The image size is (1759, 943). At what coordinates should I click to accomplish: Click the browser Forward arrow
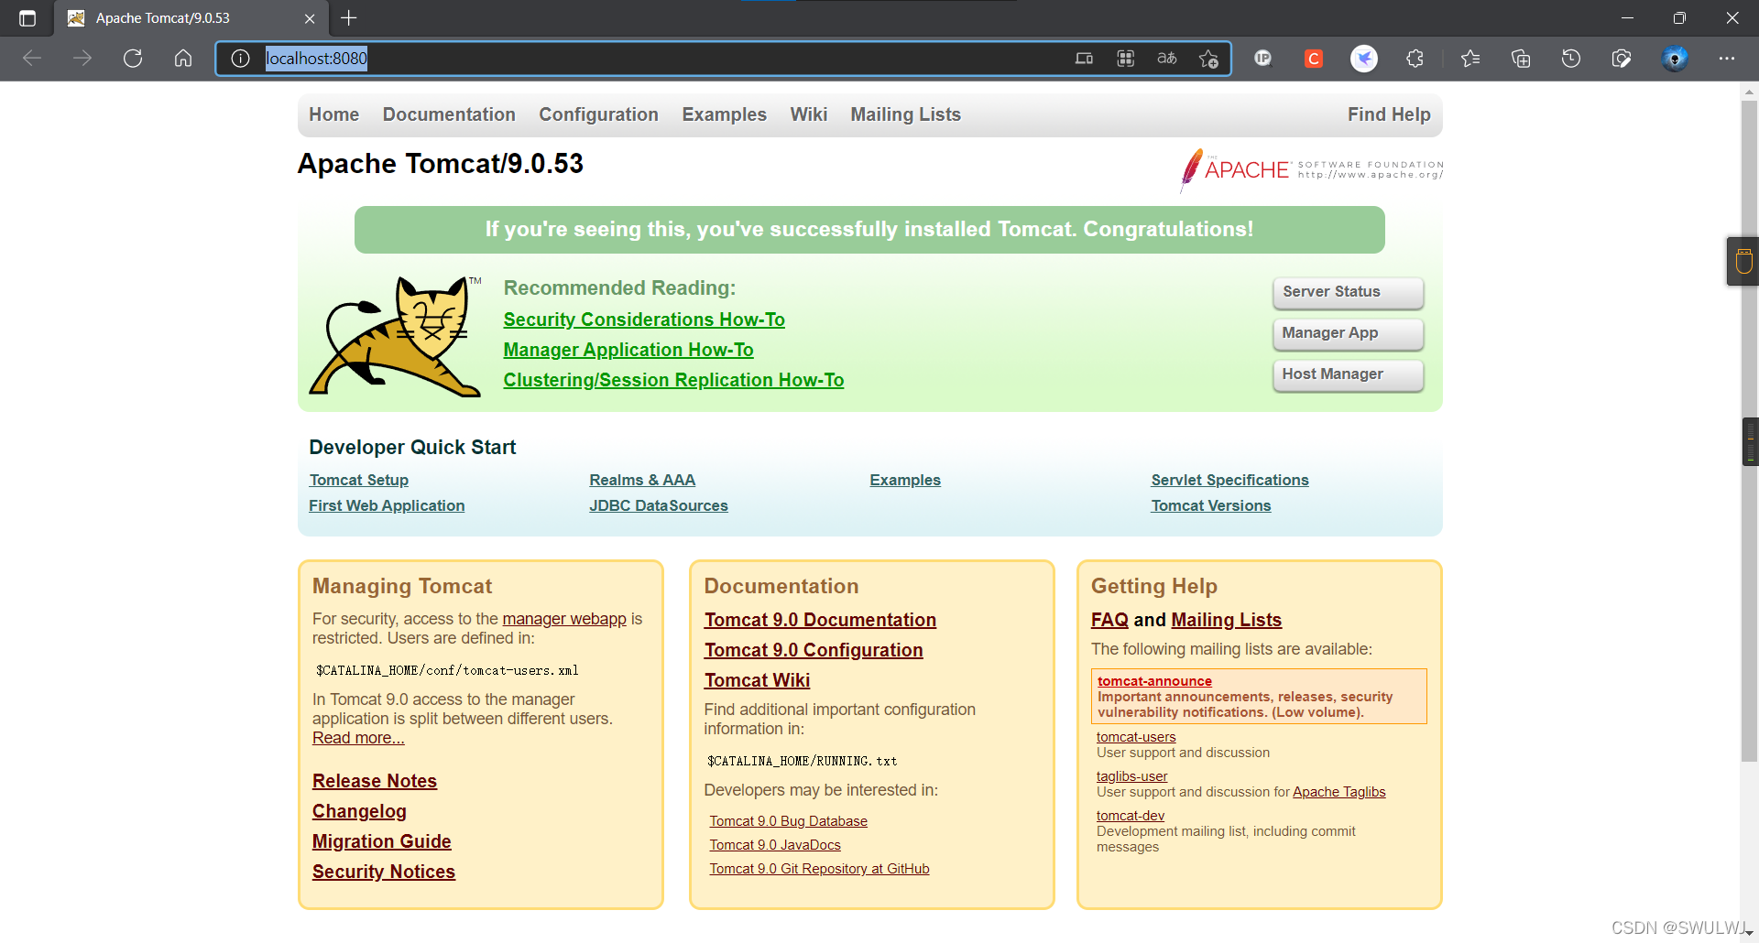pyautogui.click(x=82, y=59)
